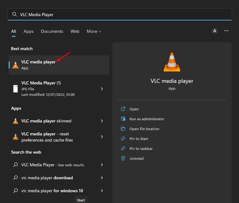239x203 pixels.
Task: Click the Pin to Start pin icon
Action: pos(123,139)
